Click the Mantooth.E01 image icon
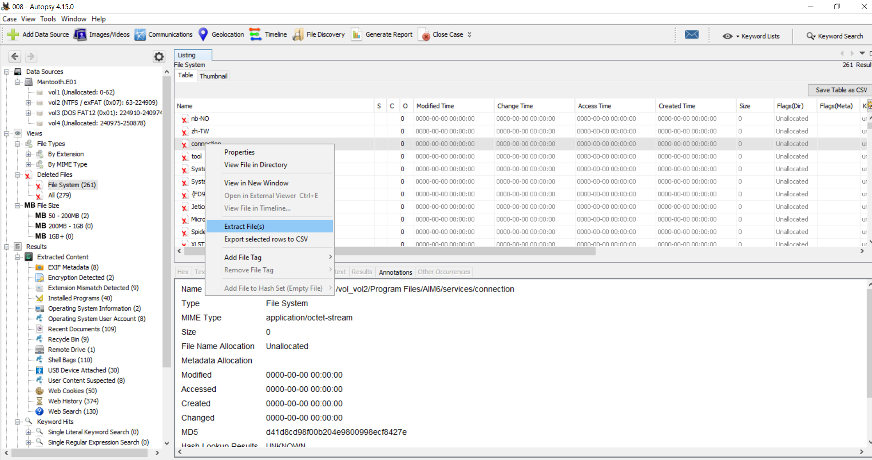This screenshot has width=872, height=460. [29, 82]
